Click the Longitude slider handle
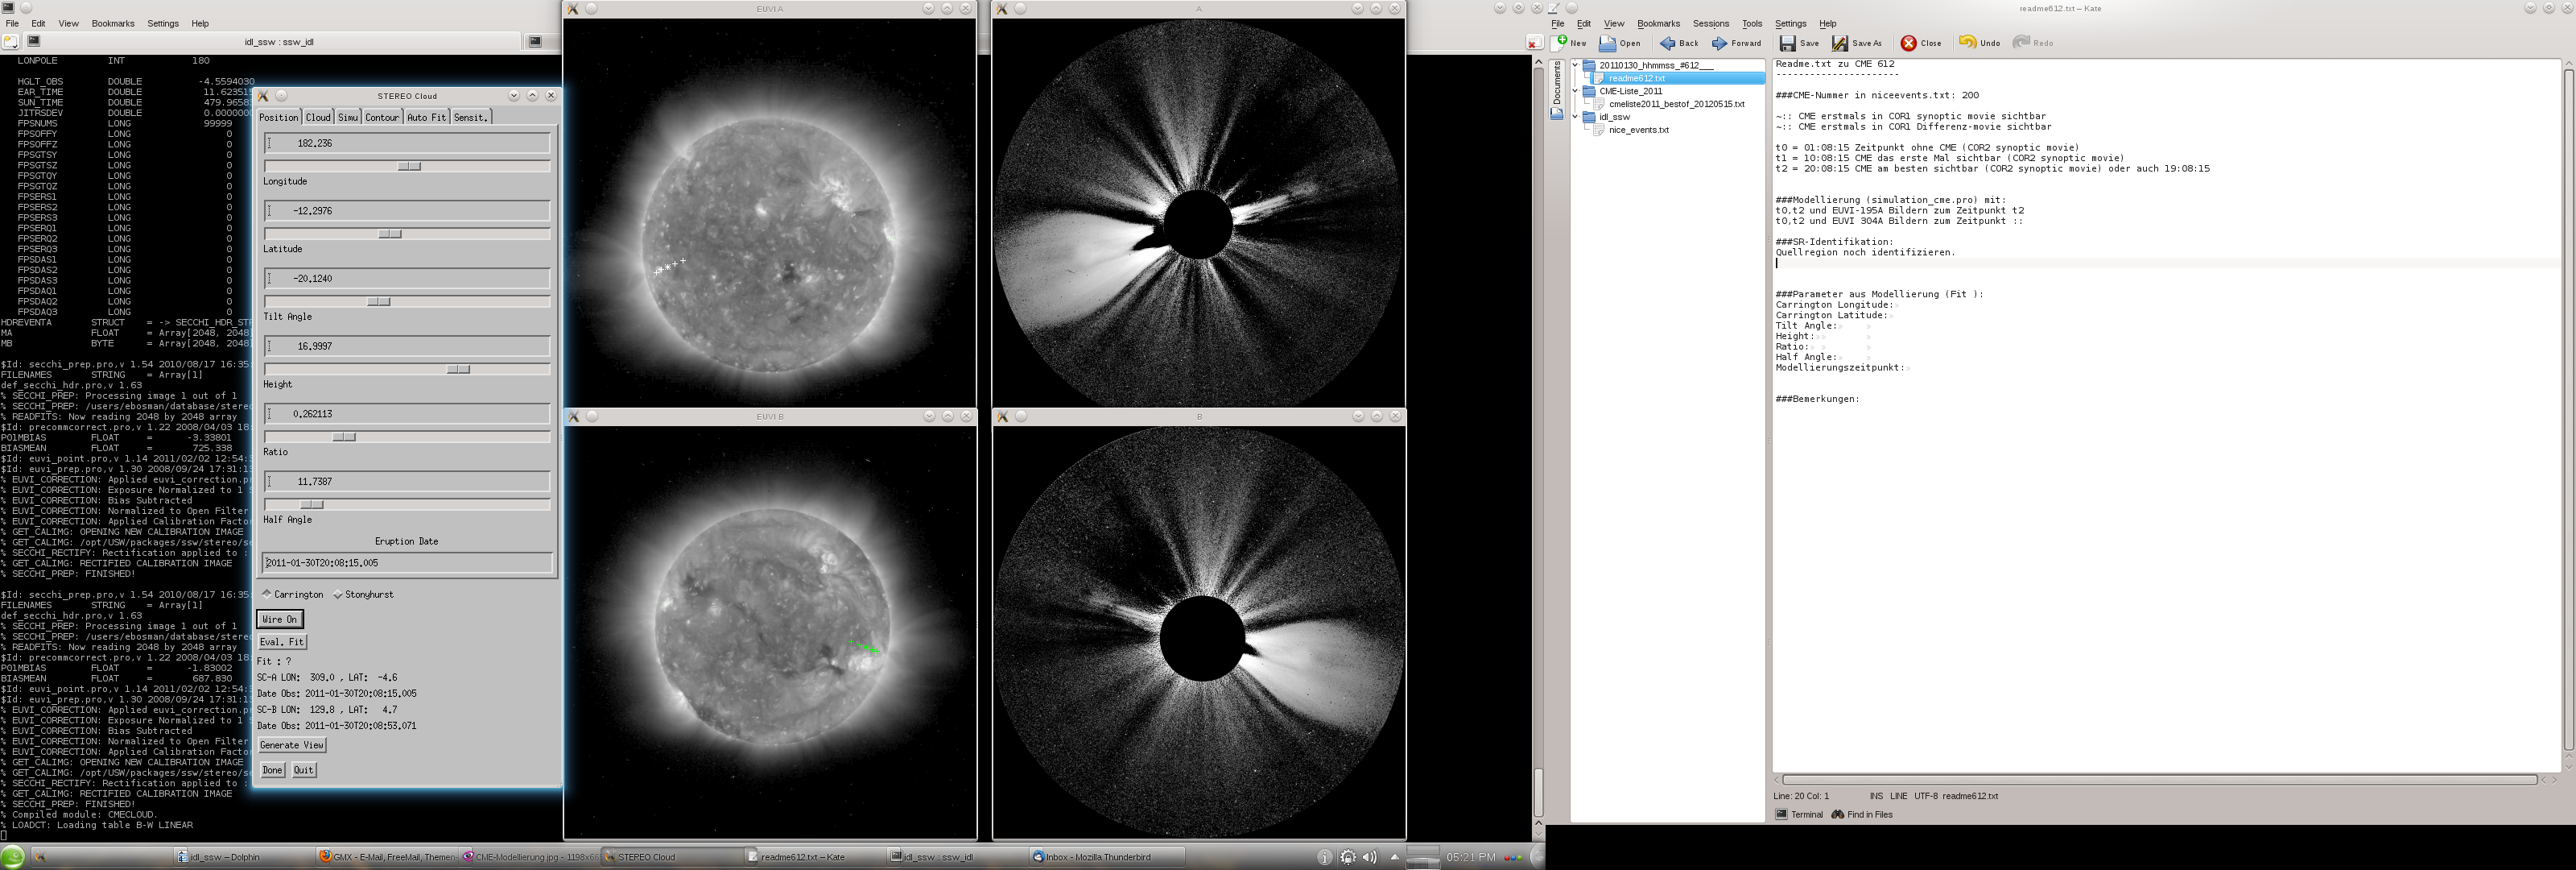The height and width of the screenshot is (870, 2576). point(410,166)
